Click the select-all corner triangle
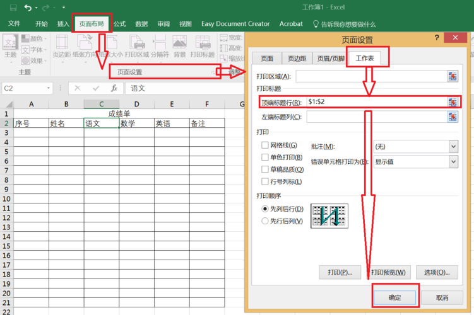The image size is (474, 315). coord(9,105)
